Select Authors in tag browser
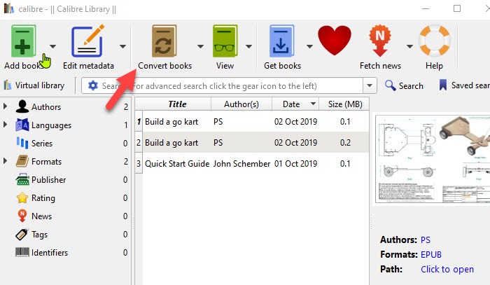 [46, 107]
